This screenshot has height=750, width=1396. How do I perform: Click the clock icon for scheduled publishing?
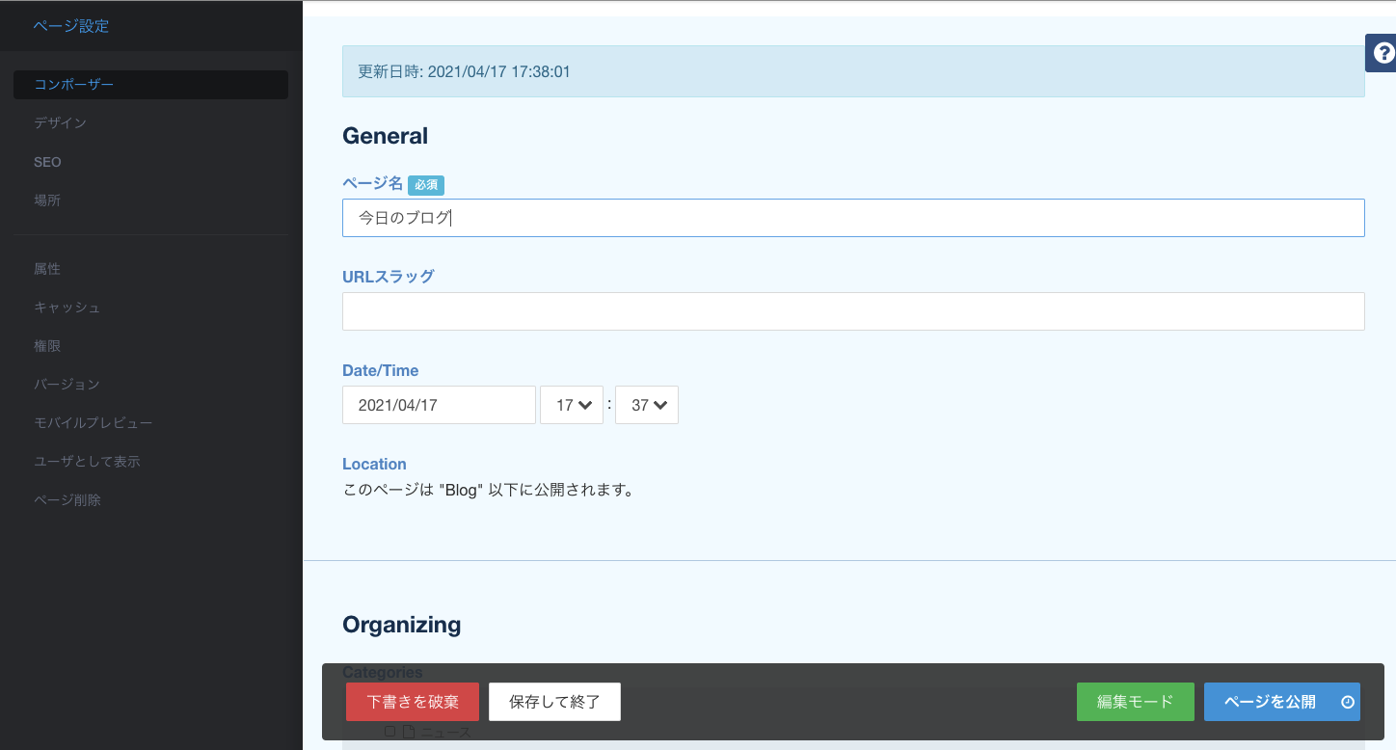pyautogui.click(x=1348, y=702)
